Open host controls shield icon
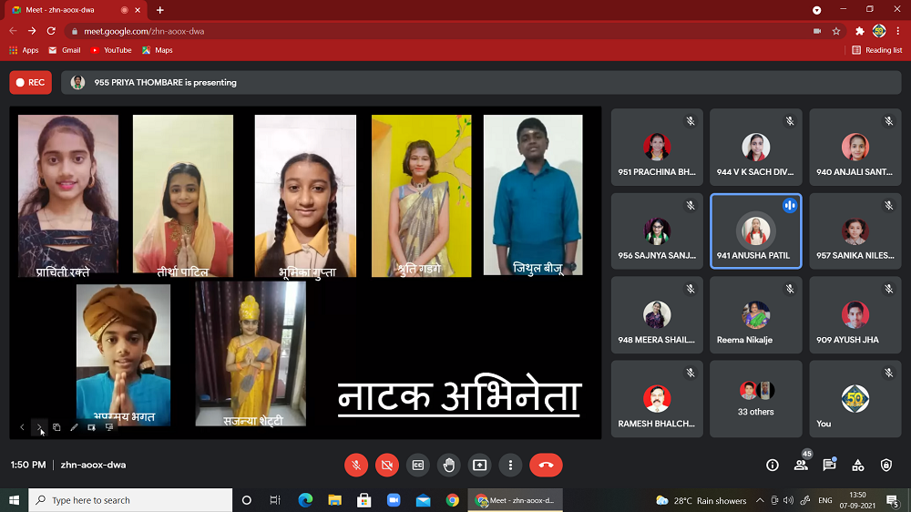The height and width of the screenshot is (512, 911). coord(886,465)
